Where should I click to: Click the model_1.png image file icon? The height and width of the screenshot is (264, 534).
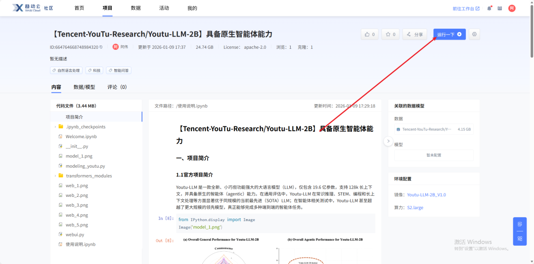pyautogui.click(x=61, y=156)
